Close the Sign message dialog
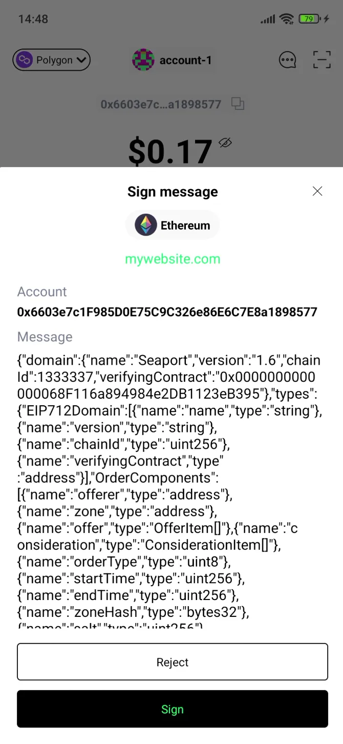This screenshot has width=343, height=744. [x=317, y=191]
